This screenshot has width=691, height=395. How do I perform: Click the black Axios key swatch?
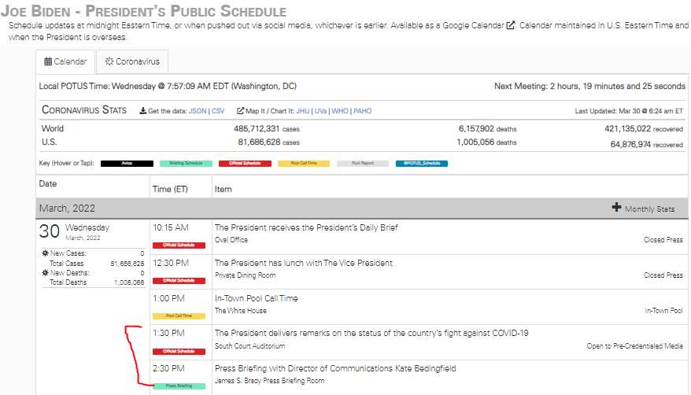tap(127, 164)
